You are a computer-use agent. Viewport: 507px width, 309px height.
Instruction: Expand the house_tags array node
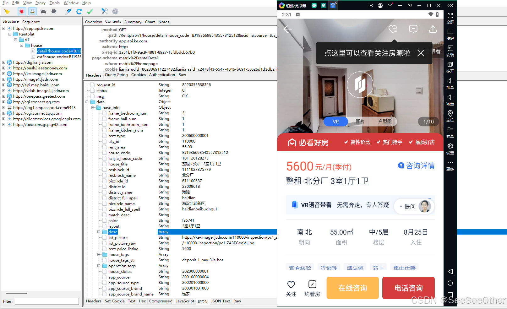tap(99, 254)
